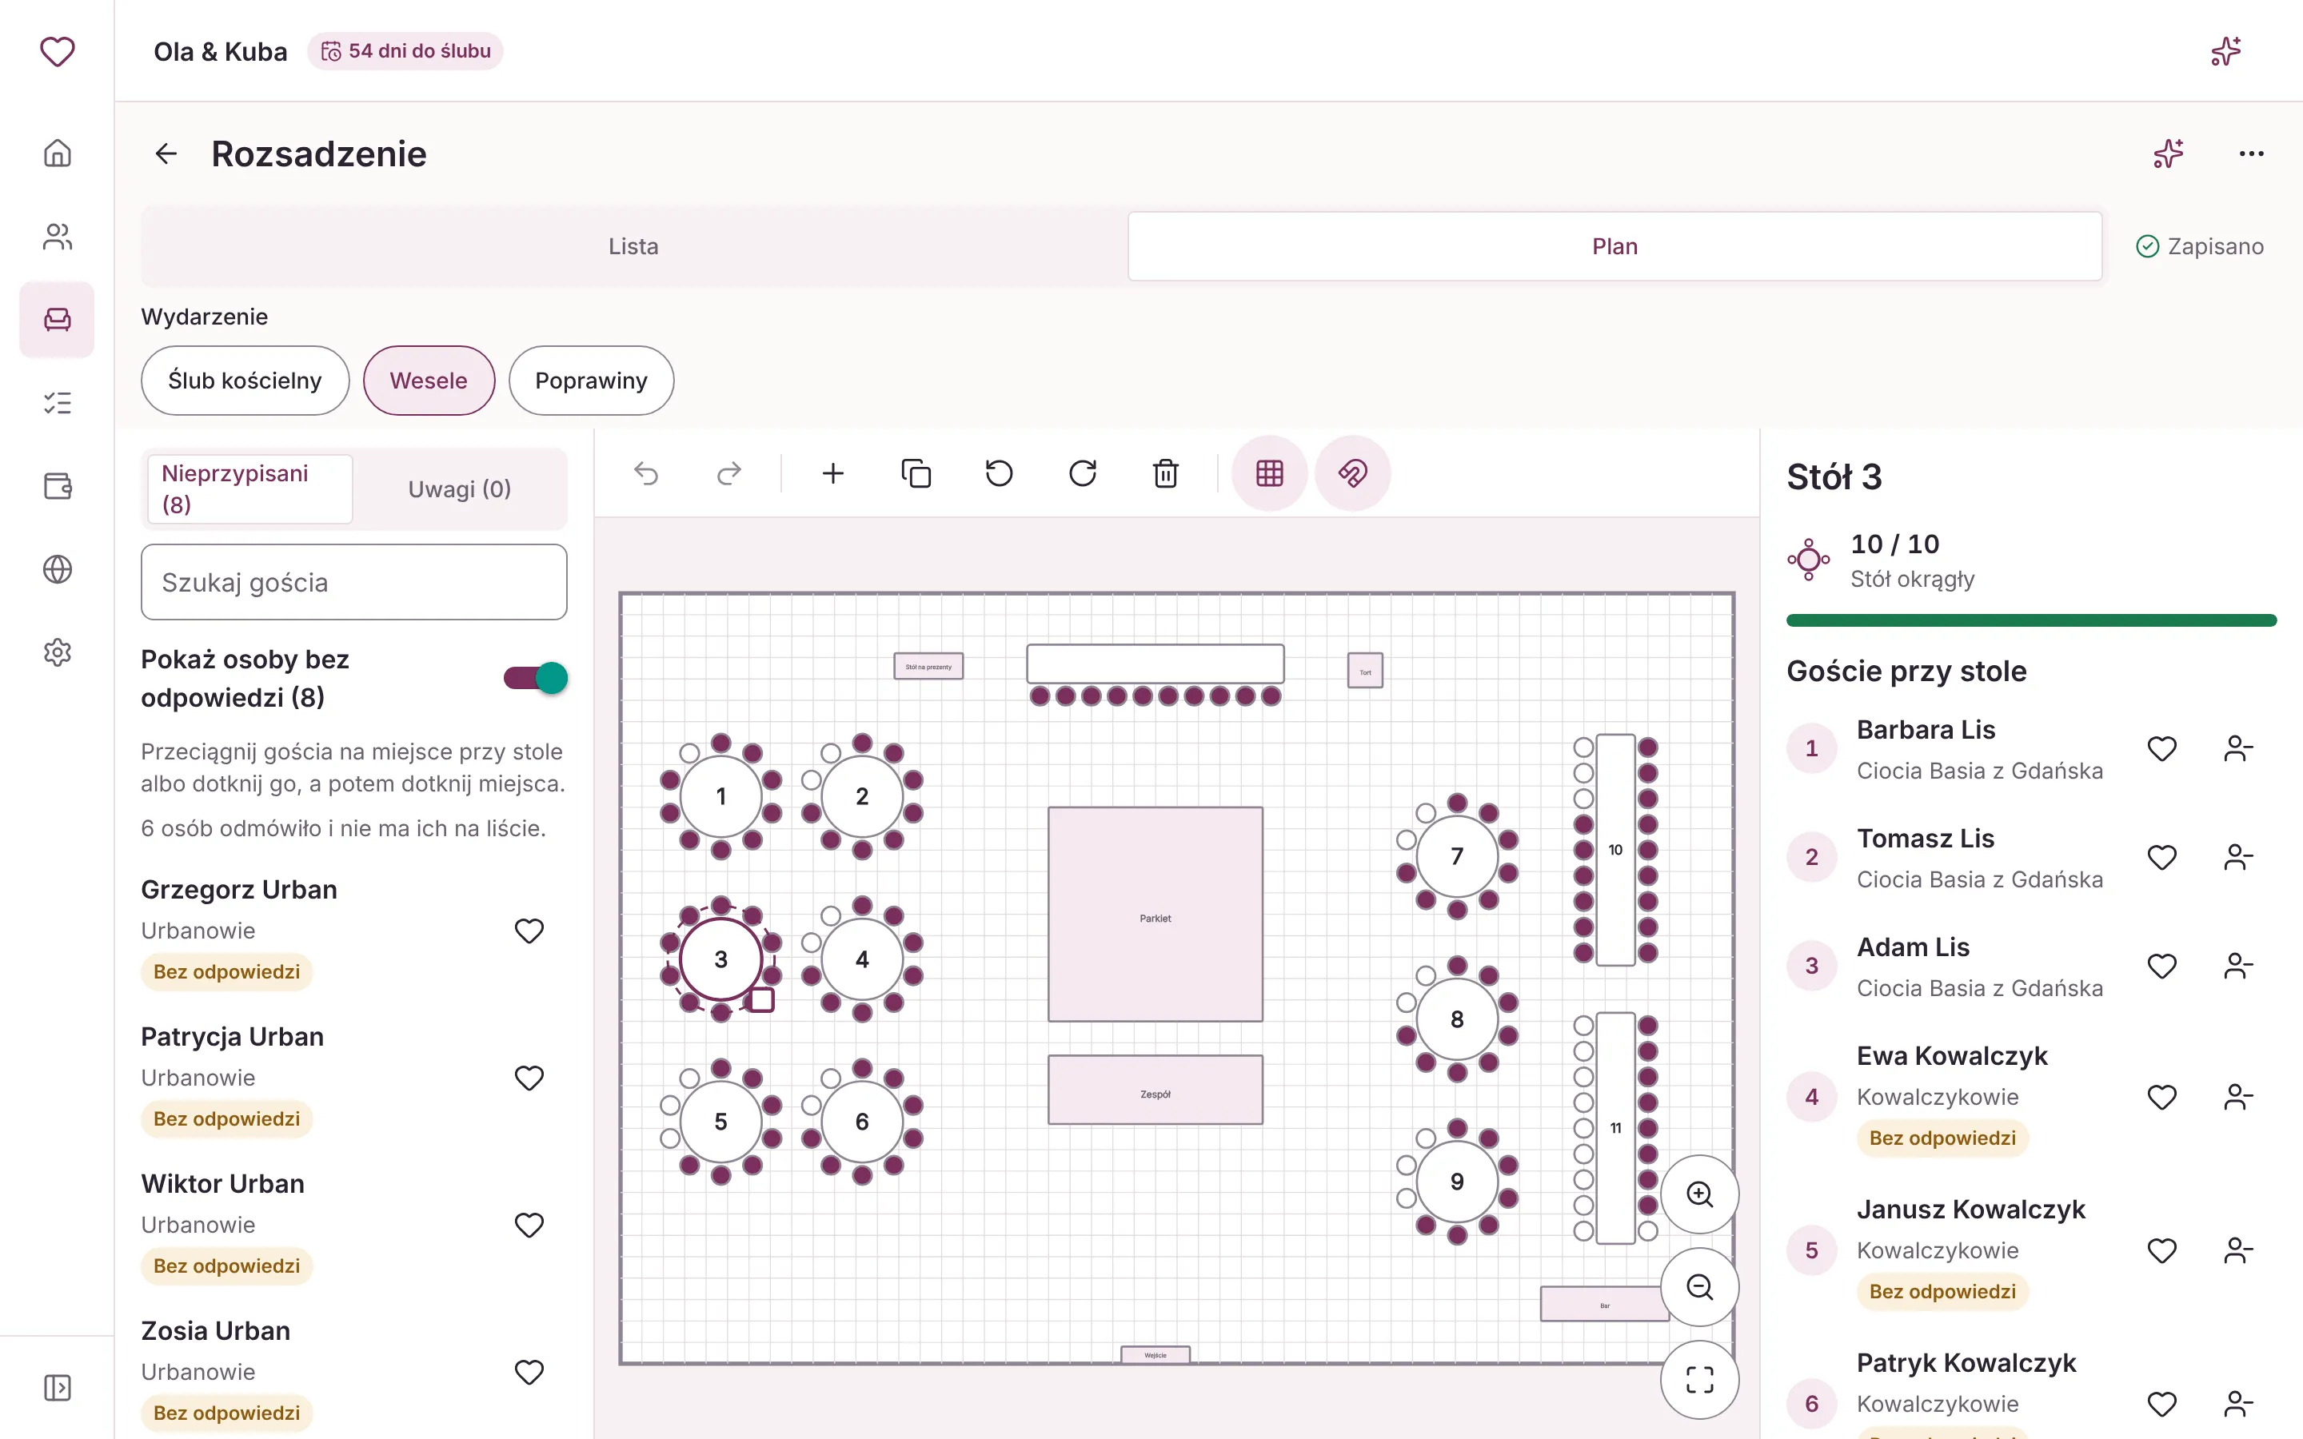The image size is (2303, 1439).
Task: Click the Szukaj gościa search field
Action: (354, 583)
